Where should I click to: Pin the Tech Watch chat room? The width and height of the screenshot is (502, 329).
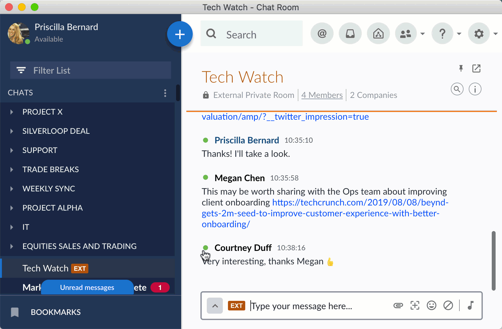click(x=461, y=68)
